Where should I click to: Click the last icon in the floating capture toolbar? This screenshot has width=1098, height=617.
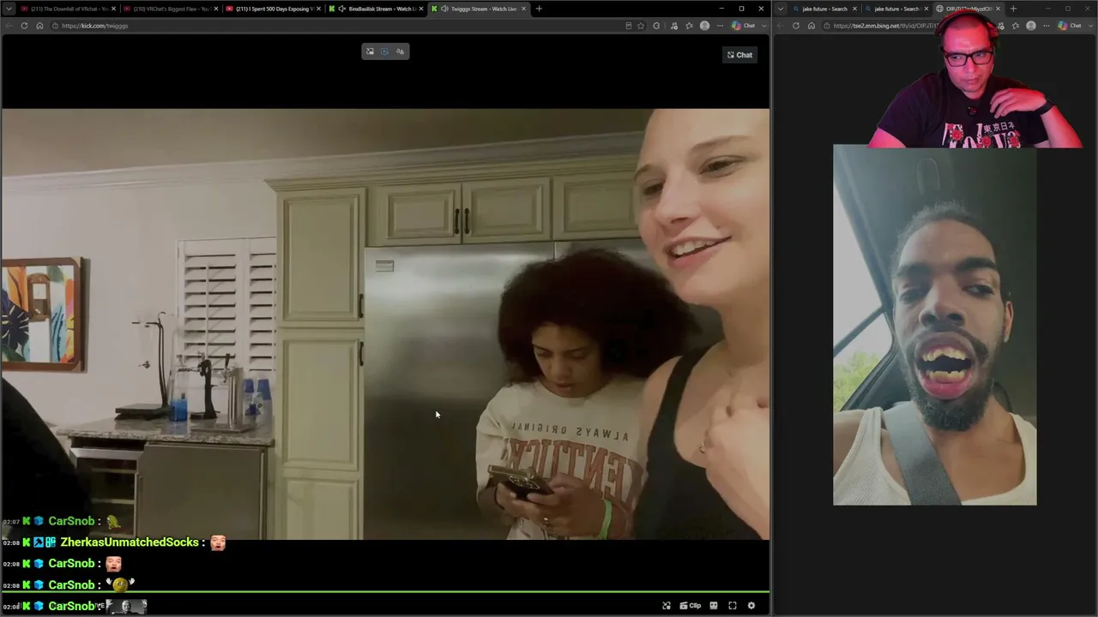point(400,51)
